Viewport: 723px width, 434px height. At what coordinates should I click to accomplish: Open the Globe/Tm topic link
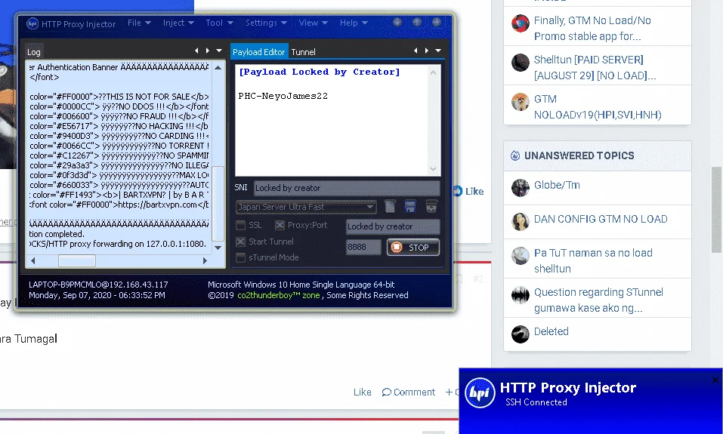(x=557, y=185)
